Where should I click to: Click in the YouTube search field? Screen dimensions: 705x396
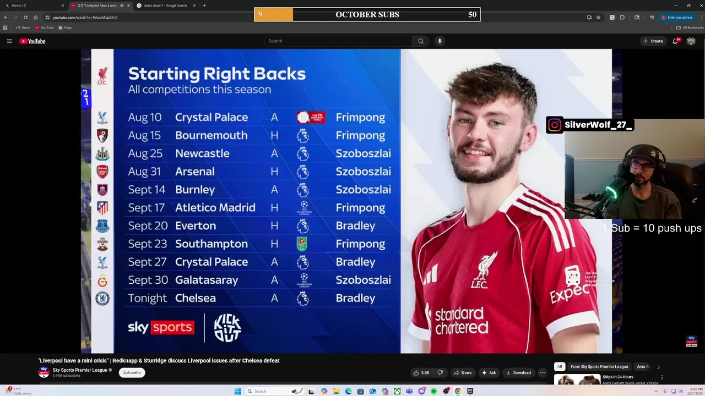(x=337, y=41)
